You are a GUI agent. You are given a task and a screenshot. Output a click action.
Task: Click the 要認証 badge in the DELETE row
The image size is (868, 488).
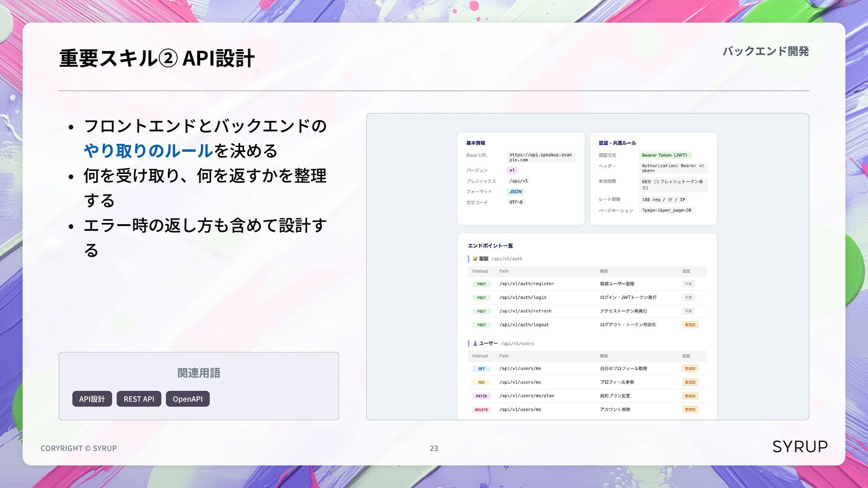click(x=690, y=410)
